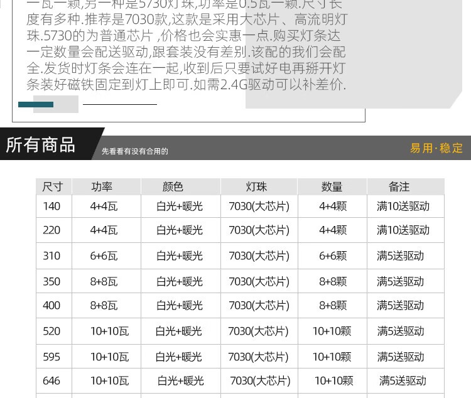Click quantity 8+8颗 in row 400

pos(333,306)
